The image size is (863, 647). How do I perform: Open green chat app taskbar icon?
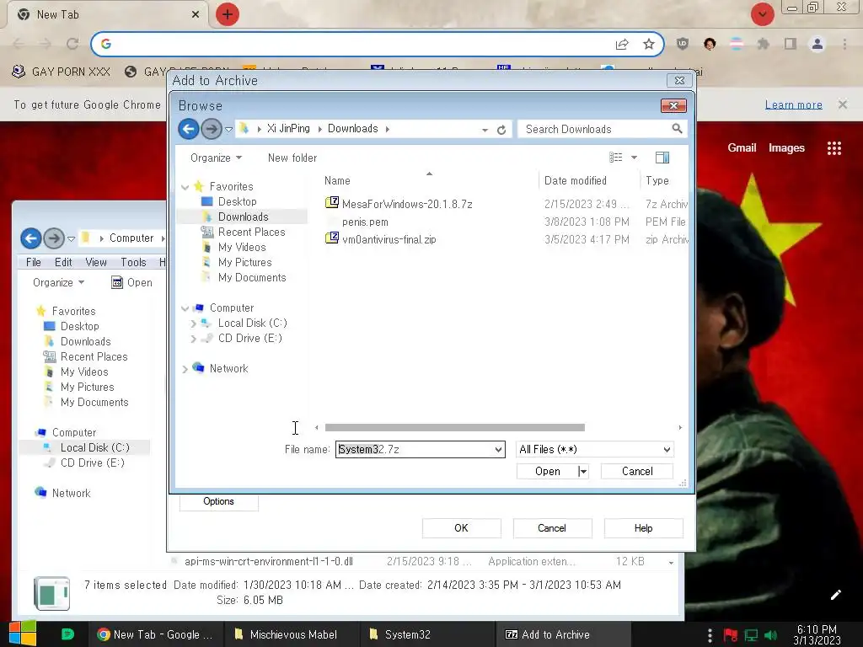pos(67,634)
